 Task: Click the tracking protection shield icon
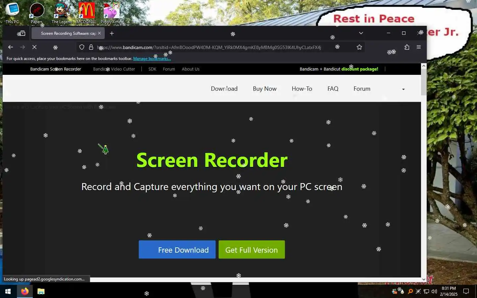click(x=82, y=47)
